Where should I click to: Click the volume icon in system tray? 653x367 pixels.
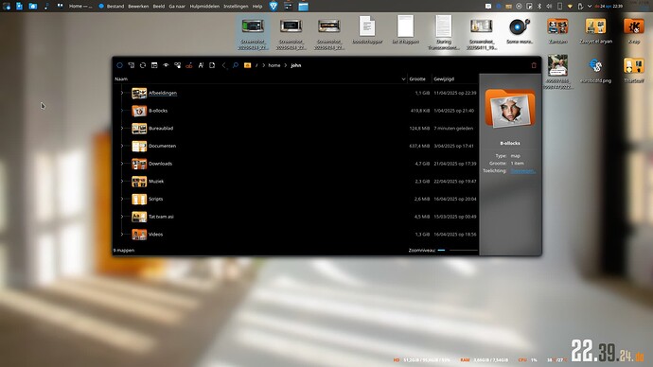point(549,7)
